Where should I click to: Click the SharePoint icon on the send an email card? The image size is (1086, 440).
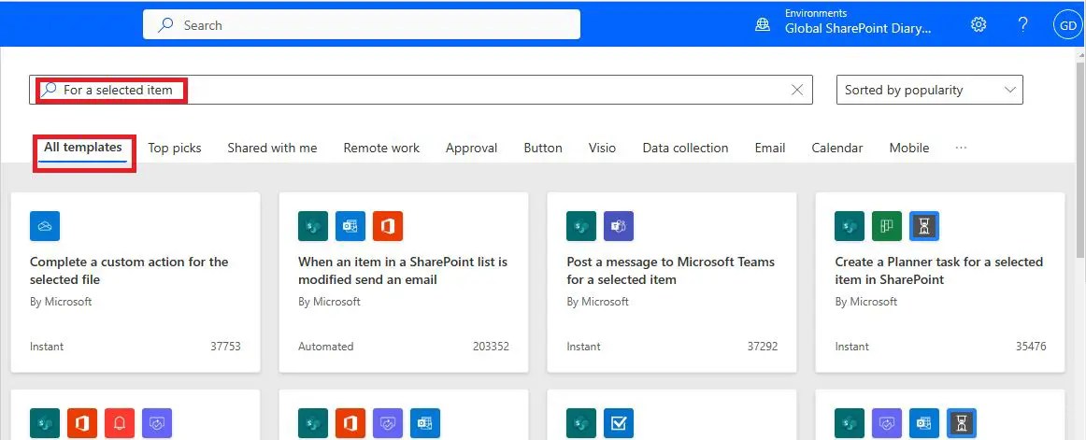(313, 226)
